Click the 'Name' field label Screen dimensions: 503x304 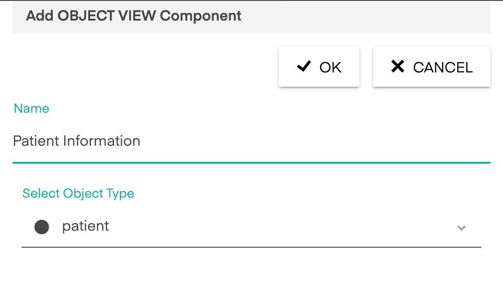31,109
